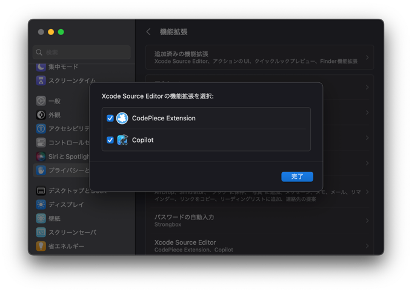Expand 追加済みの機能拡張 row chevron
The width and height of the screenshot is (412, 292).
tap(367, 57)
